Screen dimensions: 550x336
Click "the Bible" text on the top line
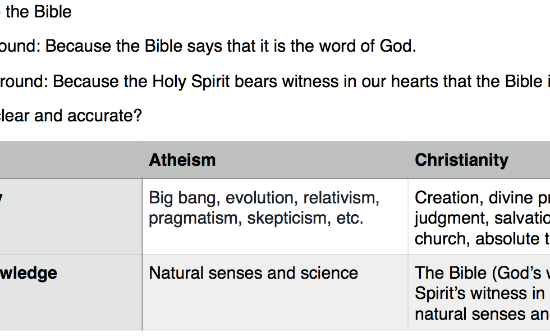[x=38, y=11]
